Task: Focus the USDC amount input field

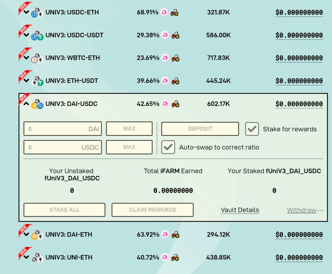Action: 63,147
